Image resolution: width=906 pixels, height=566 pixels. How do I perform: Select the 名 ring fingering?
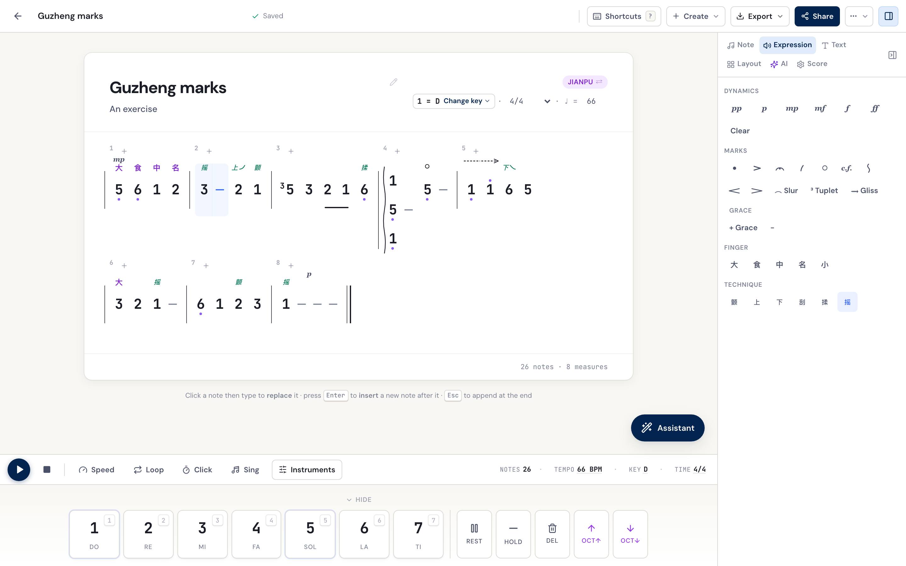click(802, 265)
